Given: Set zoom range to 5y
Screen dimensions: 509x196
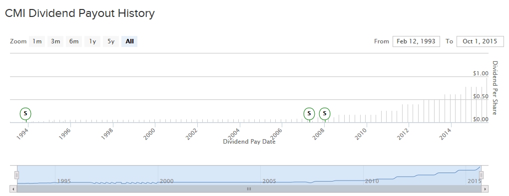Looking at the screenshot, I should pos(111,41).
